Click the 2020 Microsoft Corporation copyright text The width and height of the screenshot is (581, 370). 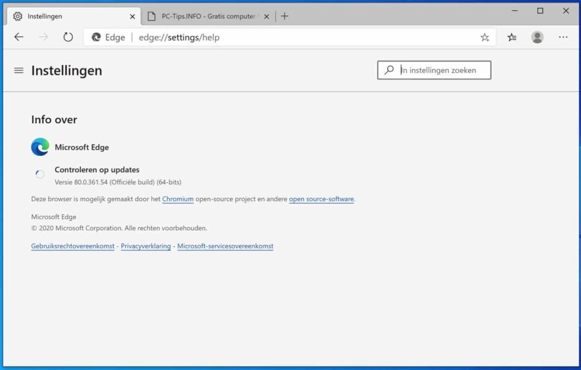119,228
